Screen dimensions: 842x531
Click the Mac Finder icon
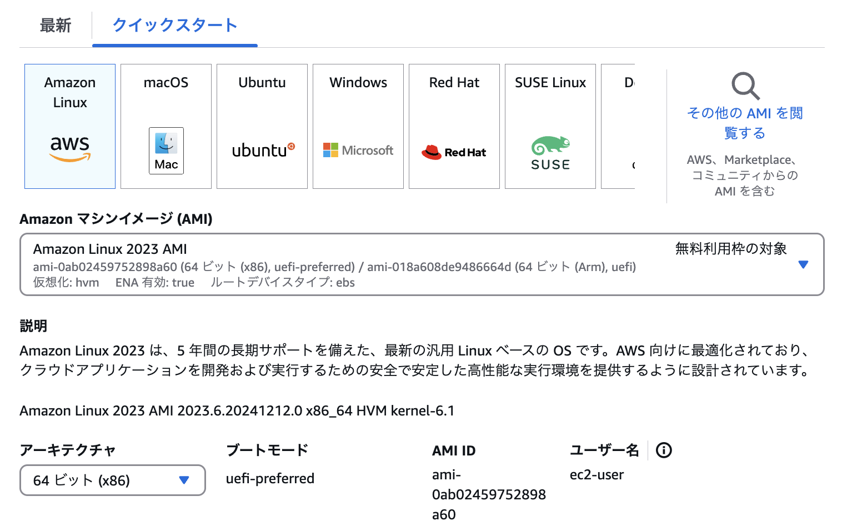click(166, 151)
